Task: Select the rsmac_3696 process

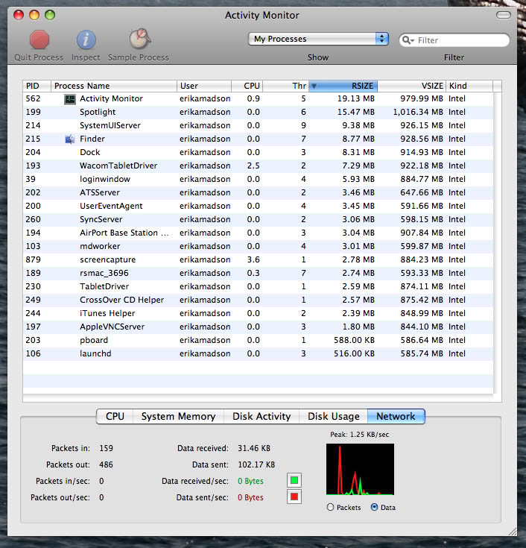Action: click(x=258, y=273)
